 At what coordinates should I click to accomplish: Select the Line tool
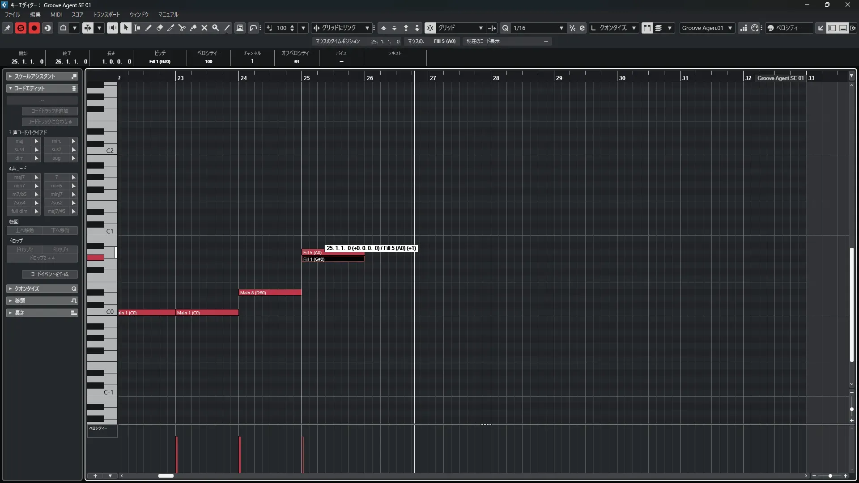pos(227,28)
